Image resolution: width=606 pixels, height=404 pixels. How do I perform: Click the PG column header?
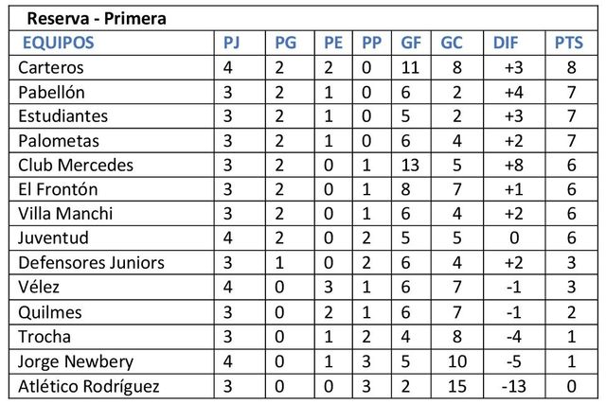click(x=285, y=43)
